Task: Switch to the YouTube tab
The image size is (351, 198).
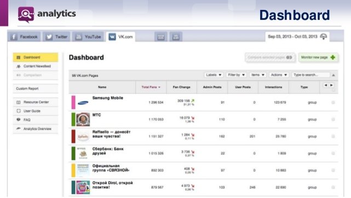Action: 88,37
